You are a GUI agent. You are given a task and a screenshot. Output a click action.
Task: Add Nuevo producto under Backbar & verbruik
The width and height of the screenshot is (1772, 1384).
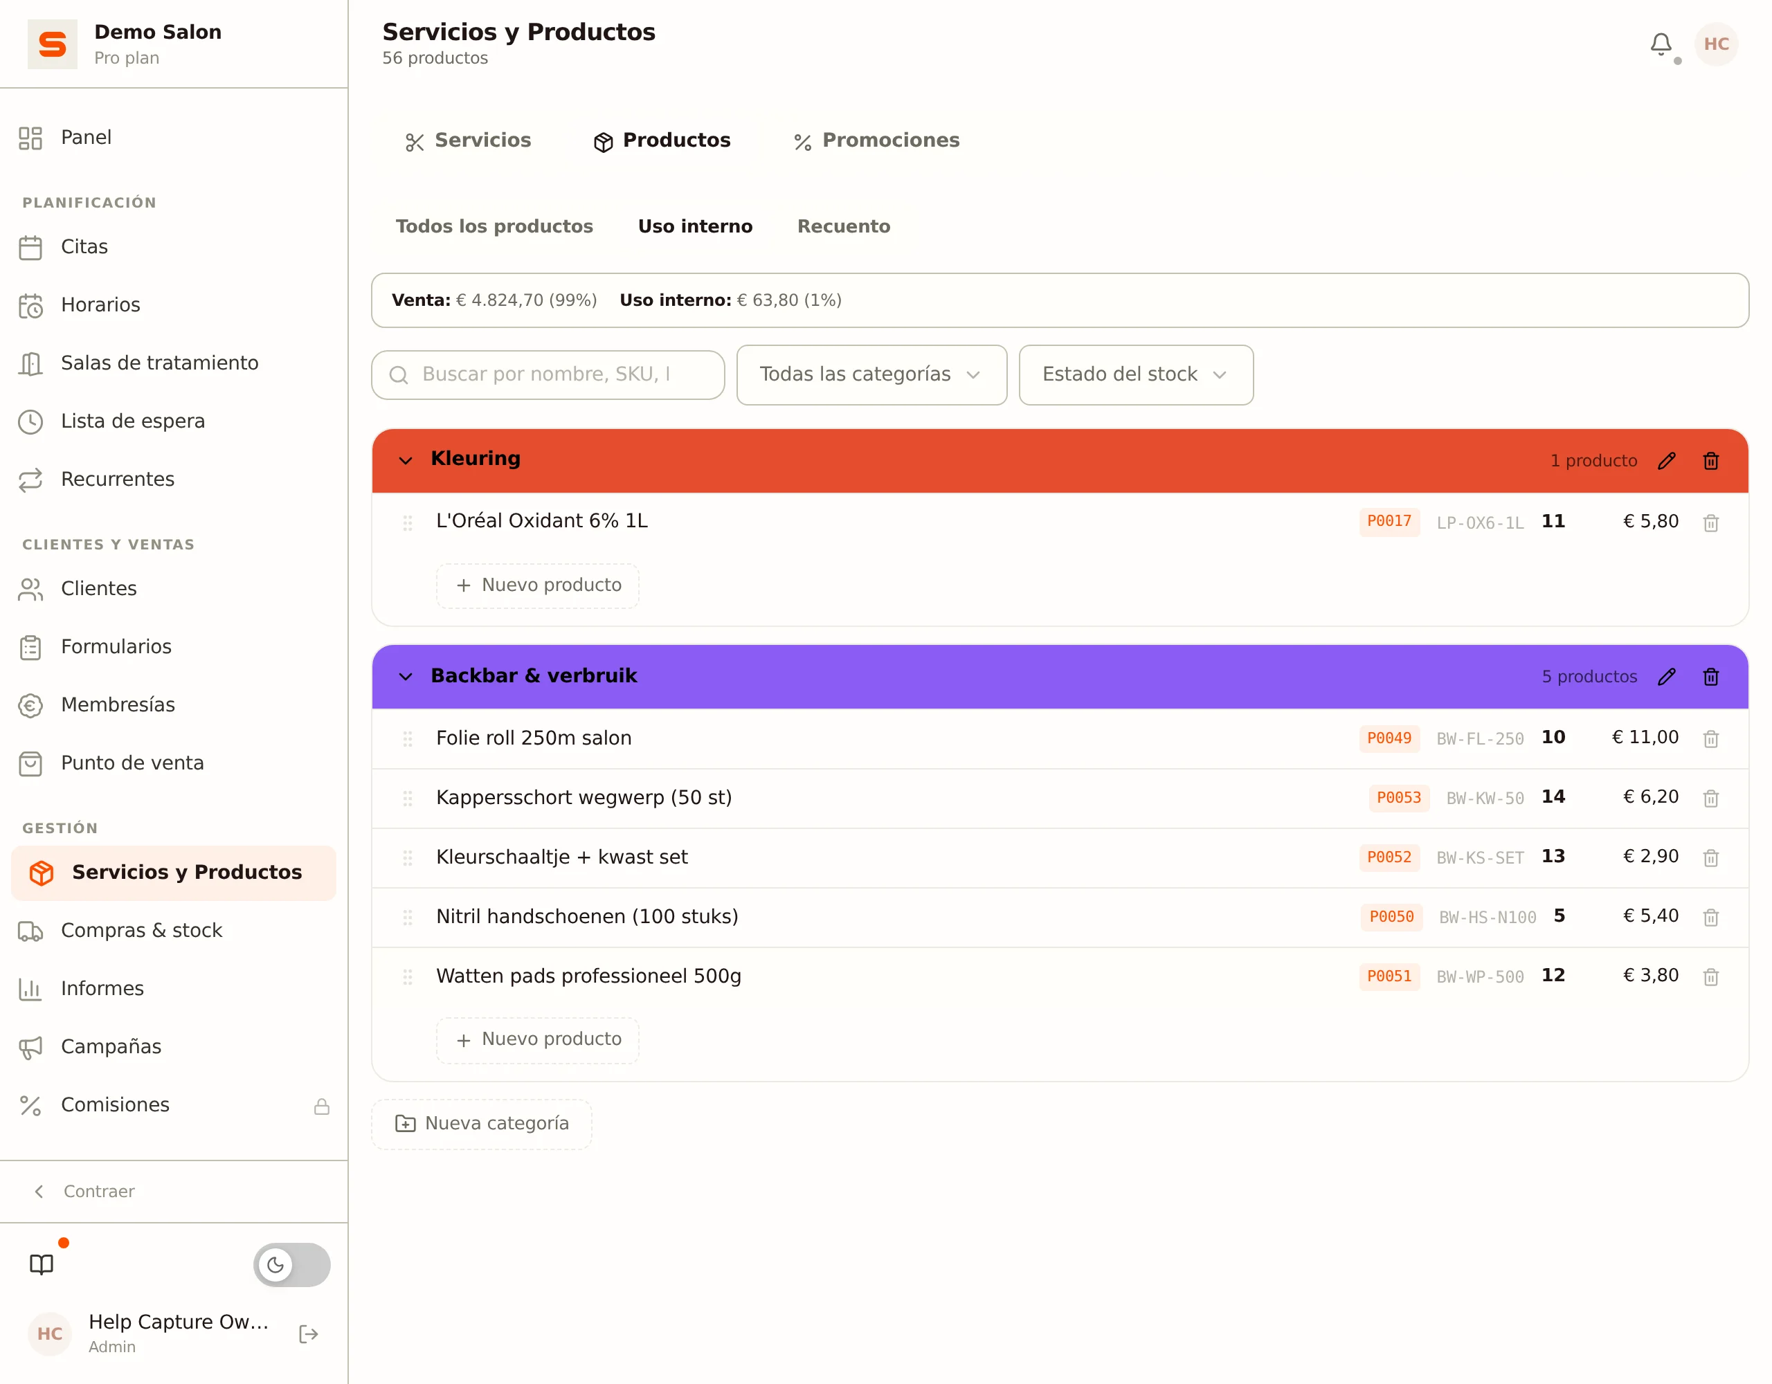(x=537, y=1039)
